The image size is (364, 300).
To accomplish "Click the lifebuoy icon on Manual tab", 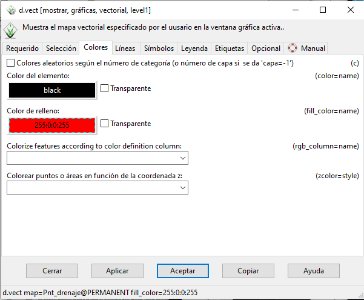I will (293, 48).
